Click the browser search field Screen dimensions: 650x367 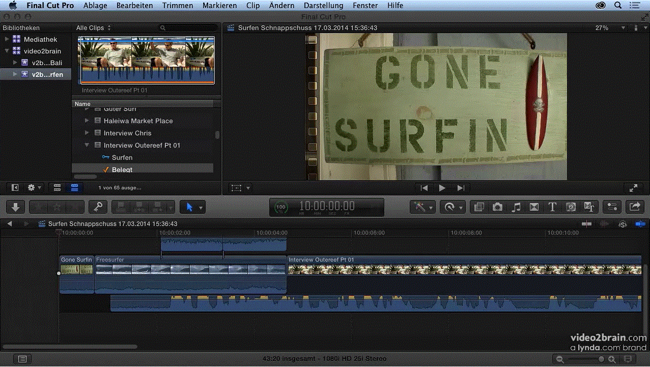coord(188,28)
